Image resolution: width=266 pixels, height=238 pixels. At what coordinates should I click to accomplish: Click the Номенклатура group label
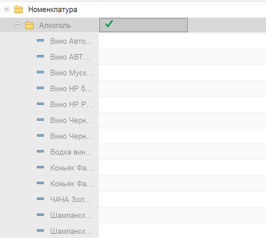pos(53,9)
